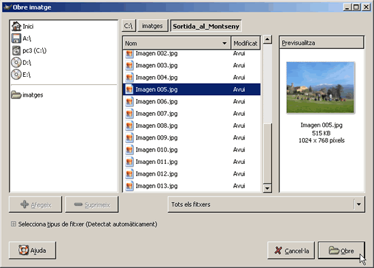
Task: Click the Obre button
Action: (x=341, y=250)
